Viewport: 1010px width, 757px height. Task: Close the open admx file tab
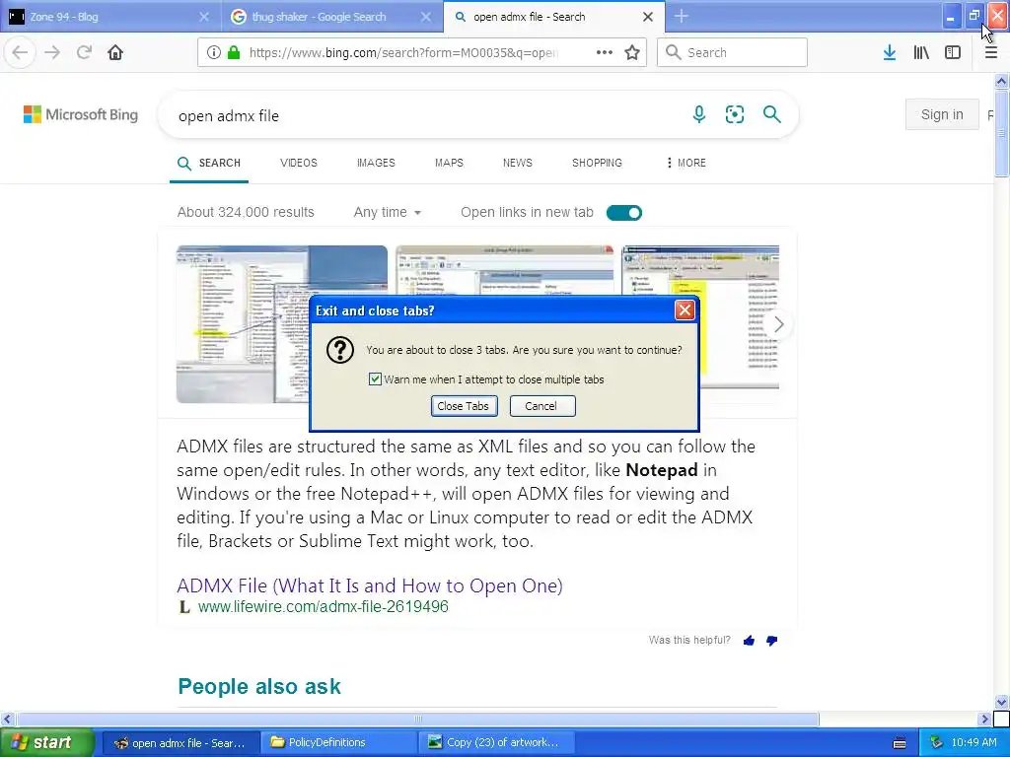coord(648,17)
